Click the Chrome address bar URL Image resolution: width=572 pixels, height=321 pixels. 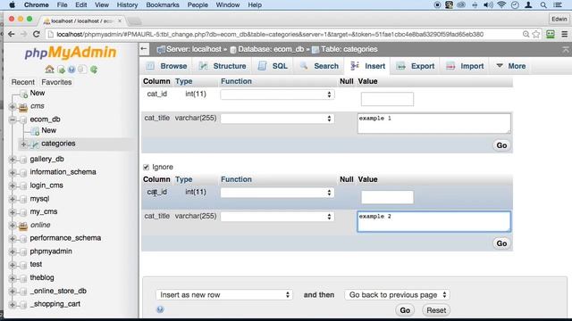tap(270, 34)
